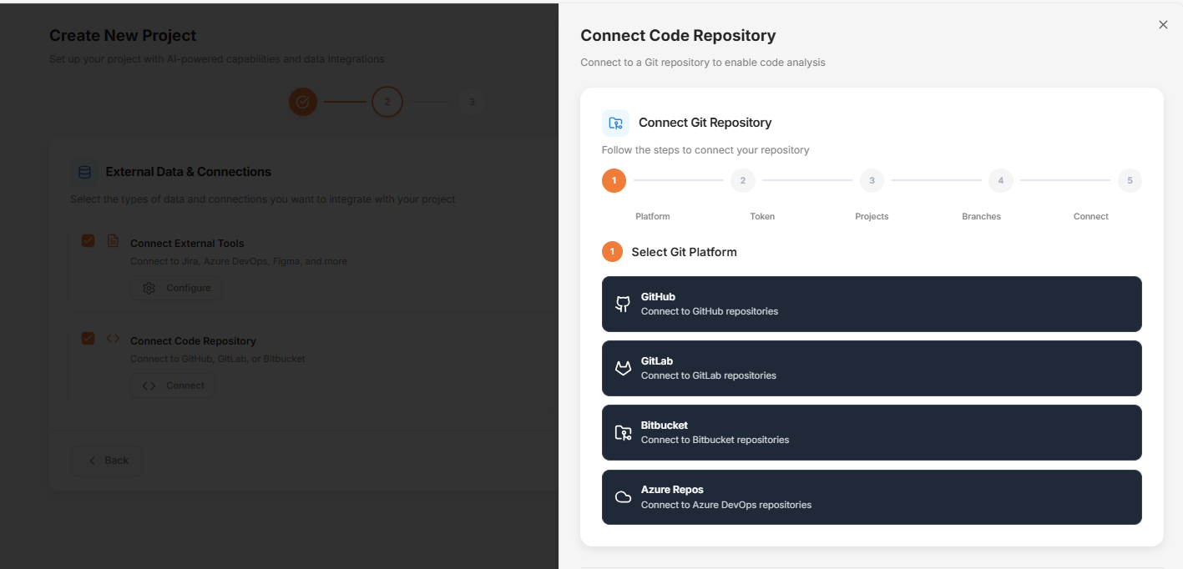Click the code brackets icon beside Connect Code Repository
The width and height of the screenshot is (1183, 569).
point(113,339)
